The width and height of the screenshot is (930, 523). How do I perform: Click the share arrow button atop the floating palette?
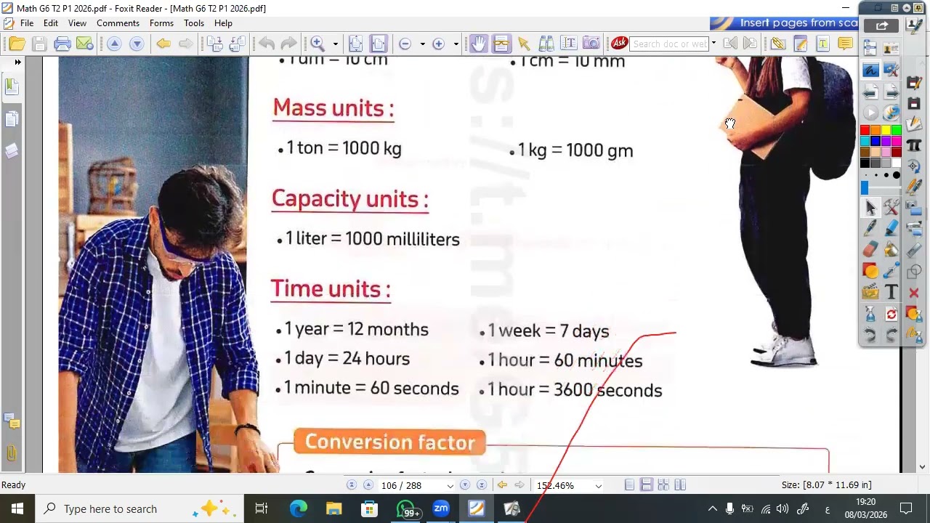881,25
